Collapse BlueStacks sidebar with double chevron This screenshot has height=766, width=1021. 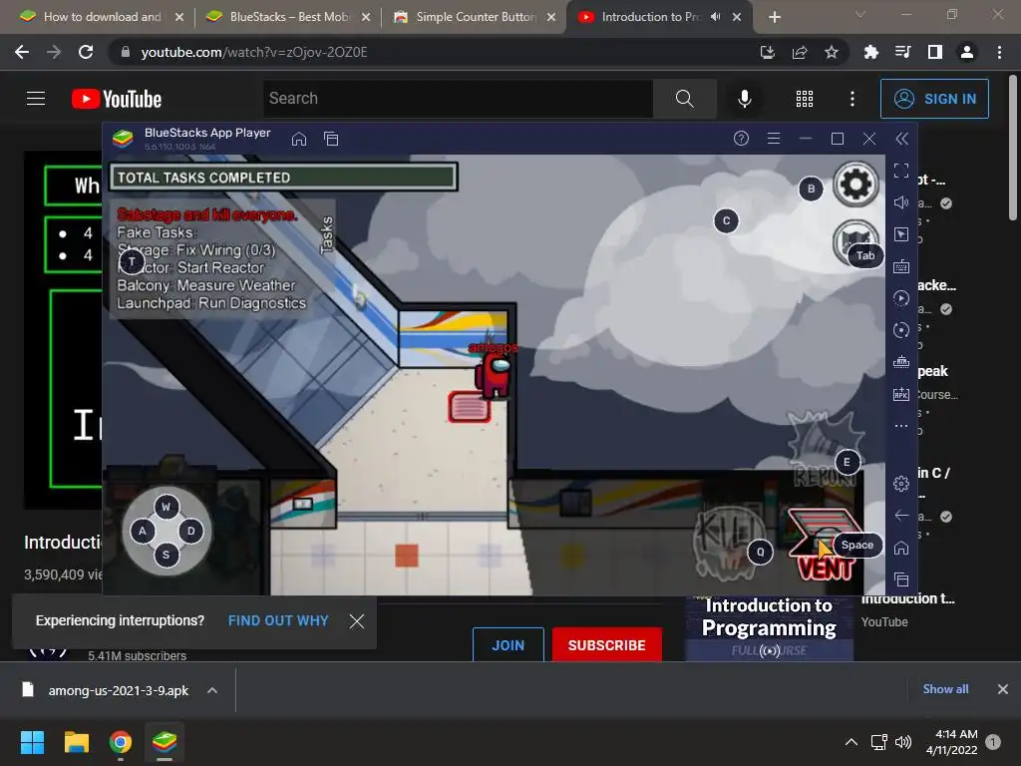(901, 138)
